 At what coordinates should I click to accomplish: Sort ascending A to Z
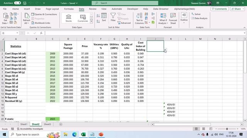98,16
